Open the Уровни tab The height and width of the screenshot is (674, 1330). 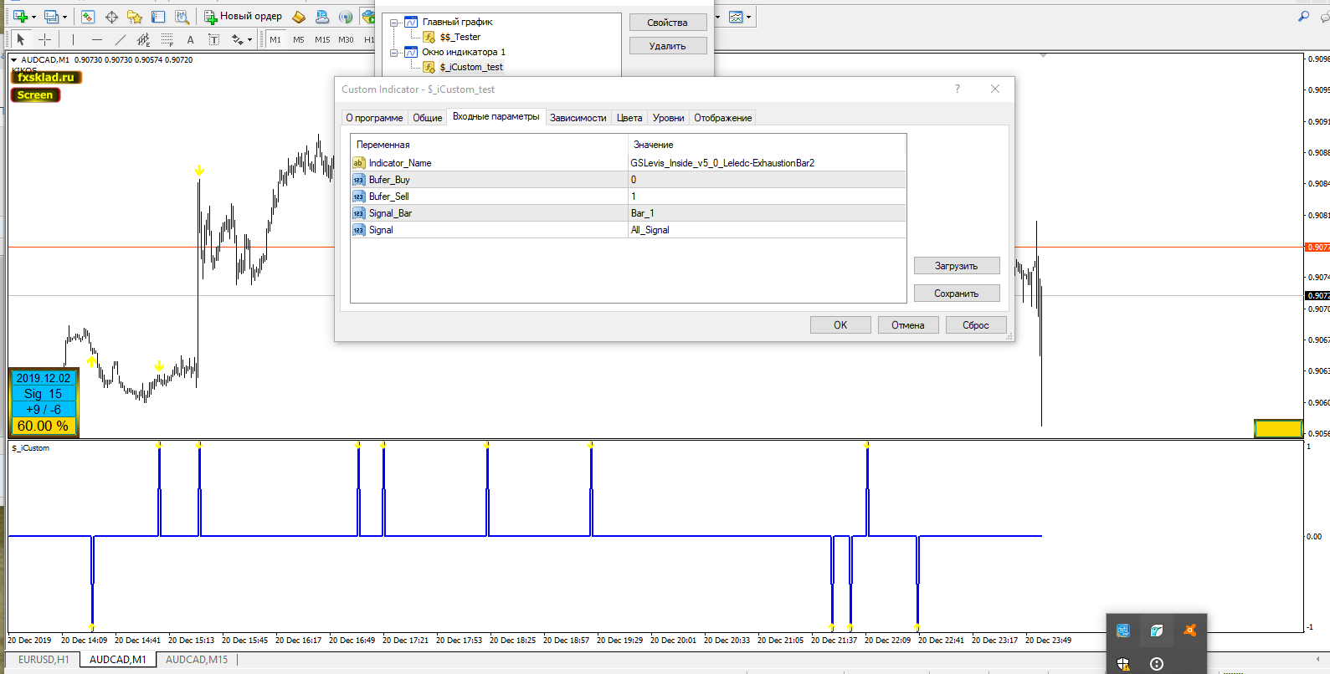668,118
